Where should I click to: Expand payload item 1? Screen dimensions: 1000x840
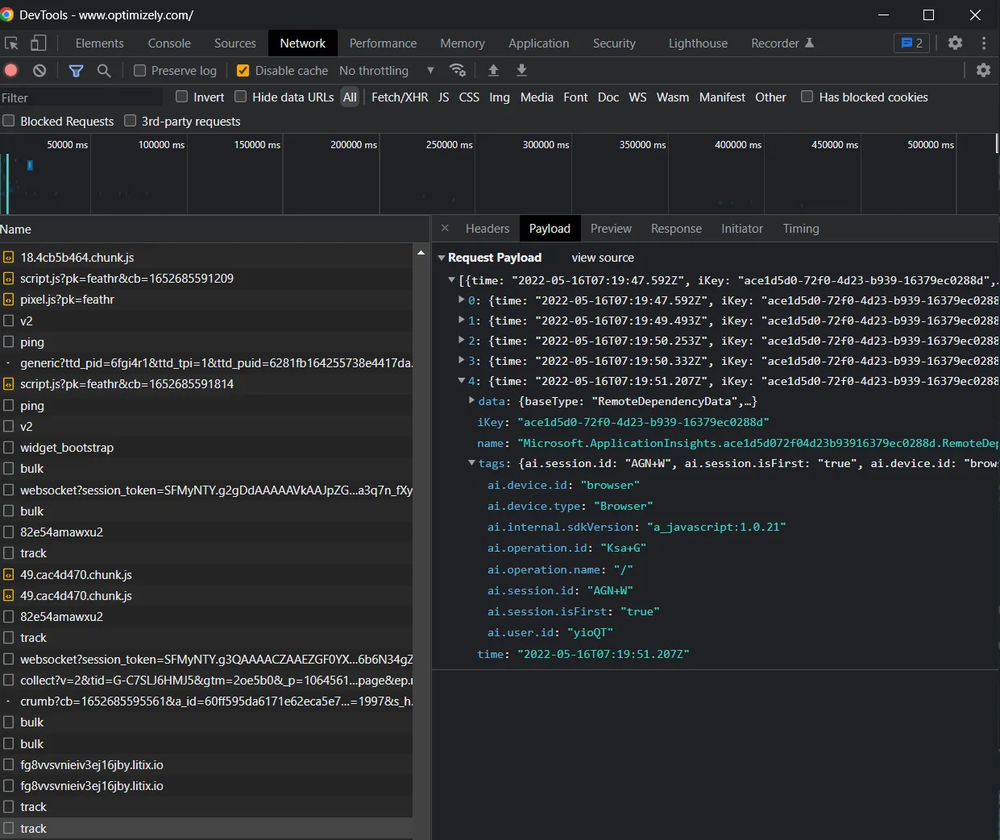(462, 320)
